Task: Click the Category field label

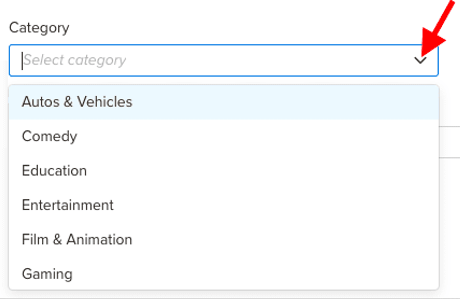Action: click(x=39, y=28)
